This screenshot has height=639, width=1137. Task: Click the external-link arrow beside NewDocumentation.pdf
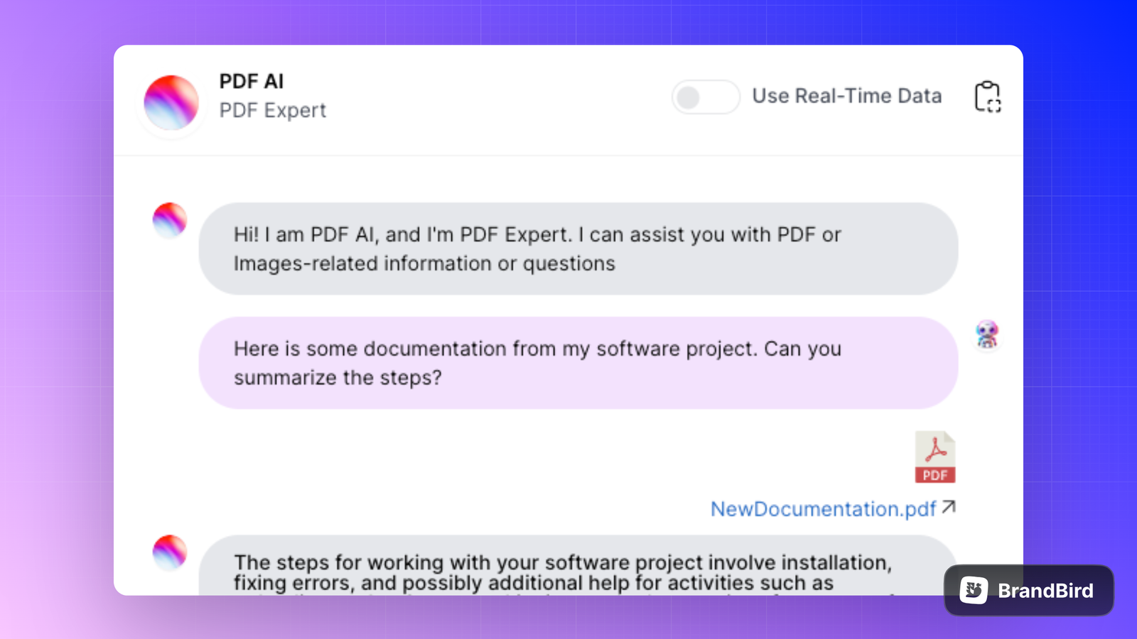coord(949,507)
